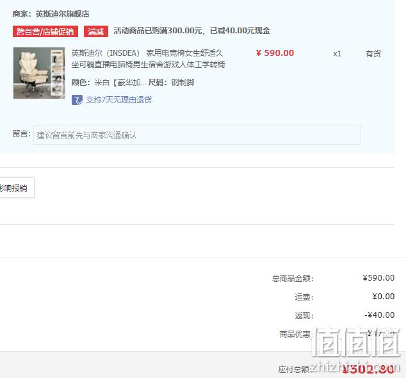Select the 返现 value -¥40.00
The height and width of the screenshot is (378, 406).
coord(379,315)
